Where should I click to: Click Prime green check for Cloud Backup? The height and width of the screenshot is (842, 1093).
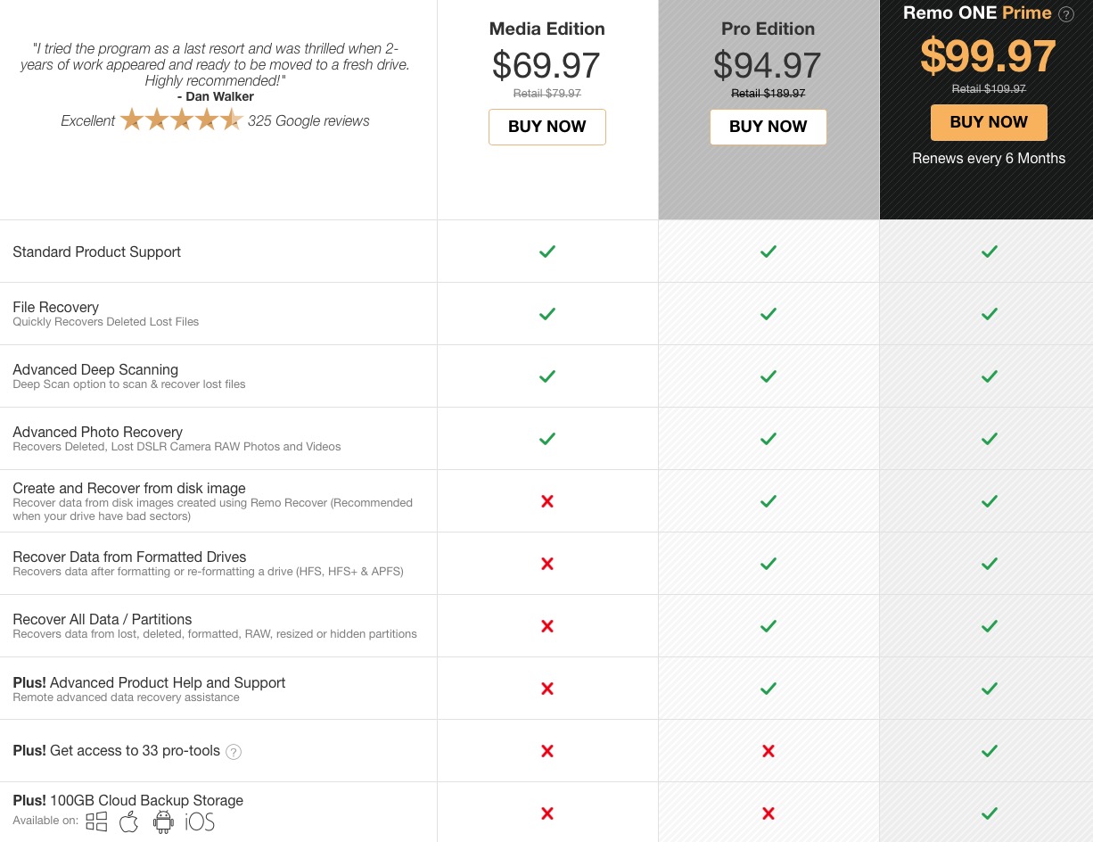point(989,813)
